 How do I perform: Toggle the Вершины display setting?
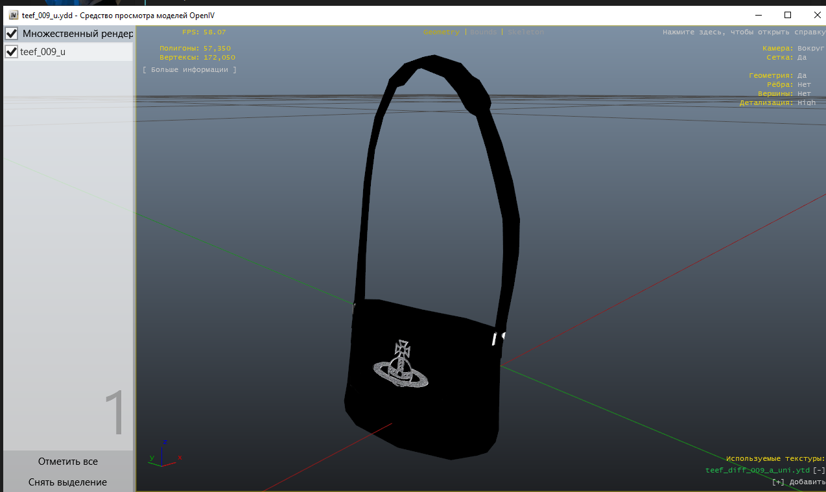(x=804, y=93)
